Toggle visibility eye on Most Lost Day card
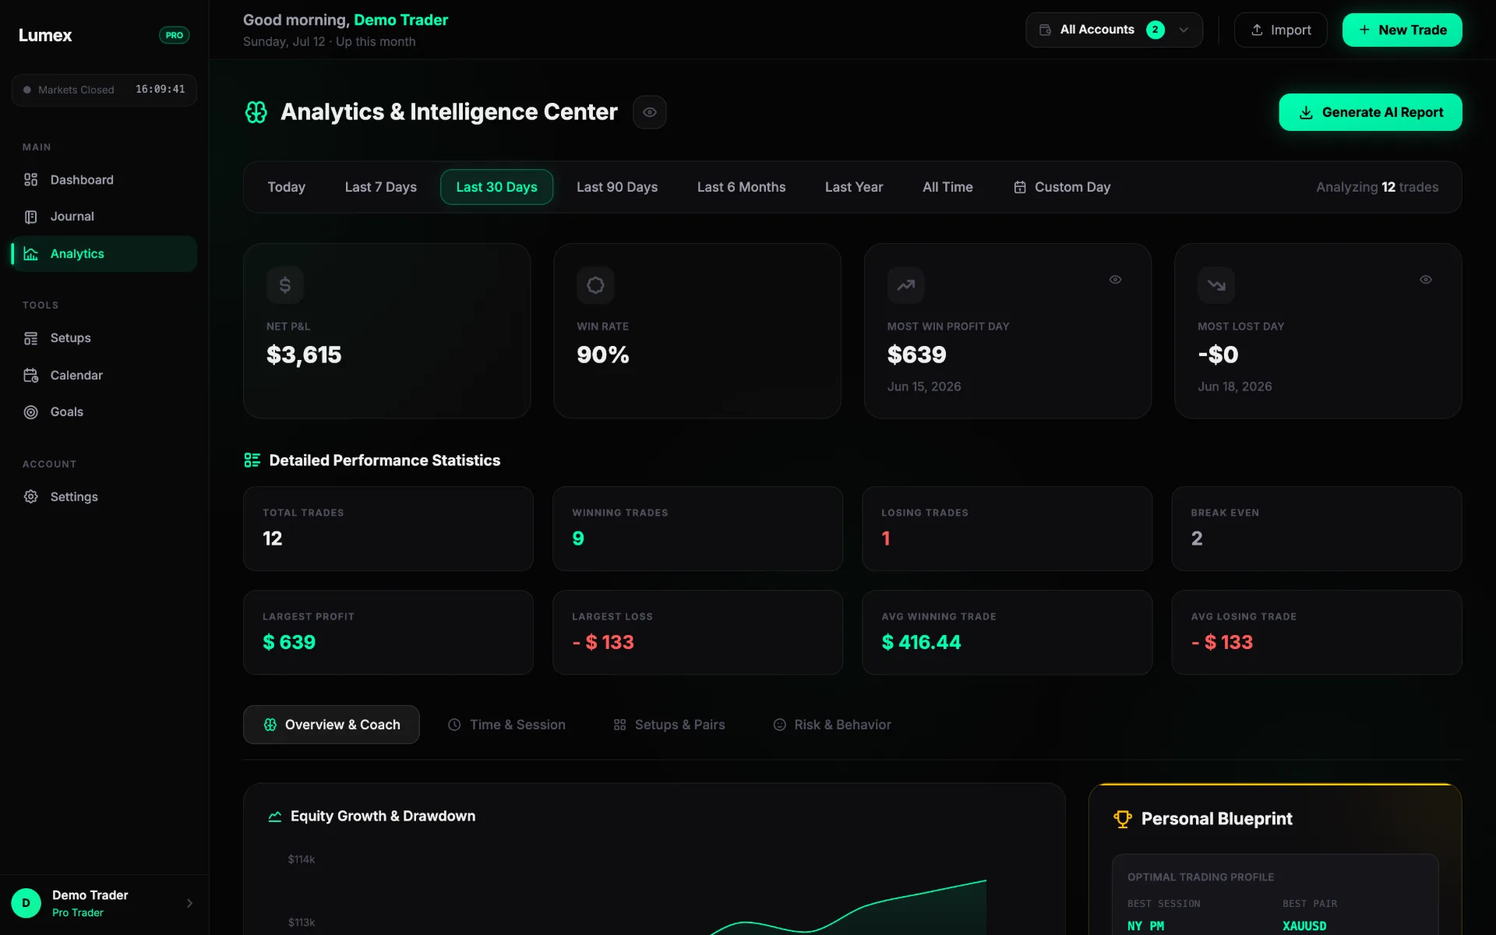The height and width of the screenshot is (935, 1496). coord(1426,280)
